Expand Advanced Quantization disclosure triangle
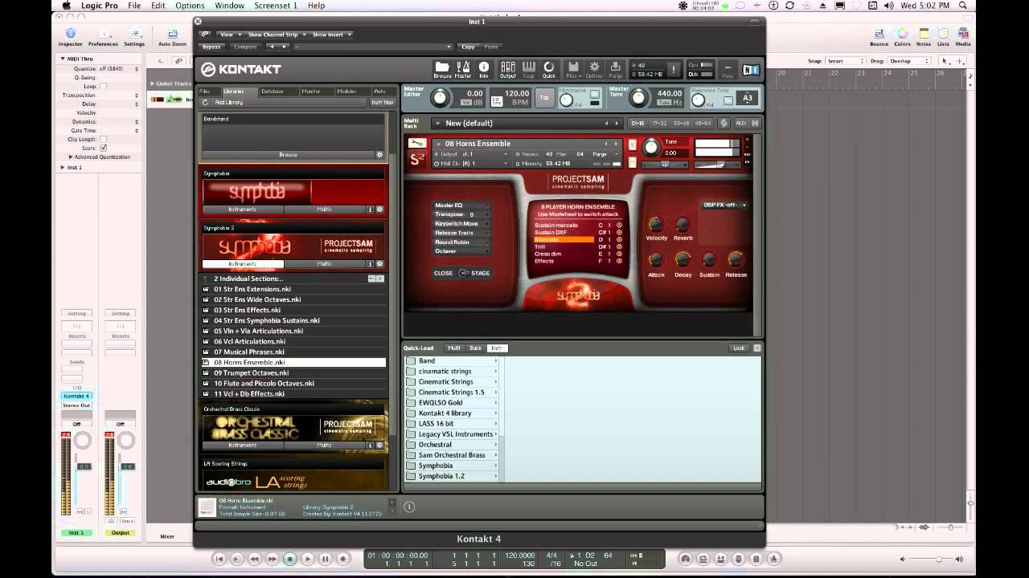This screenshot has height=578, width=1029. point(71,157)
